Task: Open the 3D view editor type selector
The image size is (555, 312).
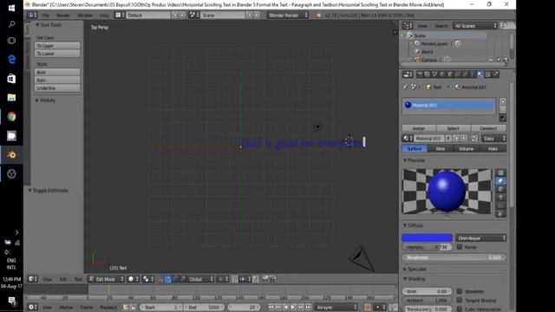Action: click(33, 279)
